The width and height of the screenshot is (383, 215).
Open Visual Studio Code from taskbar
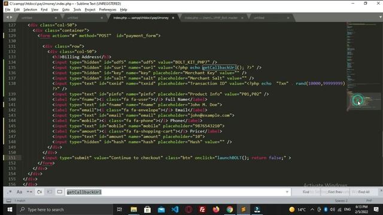[175, 210]
